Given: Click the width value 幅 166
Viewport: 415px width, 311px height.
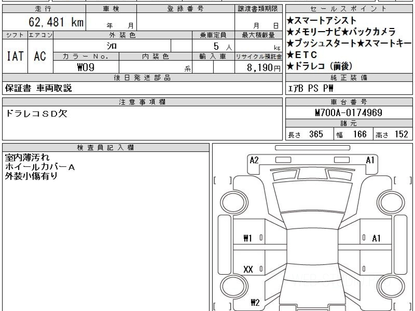Looking at the screenshot, I should pyautogui.click(x=352, y=134).
